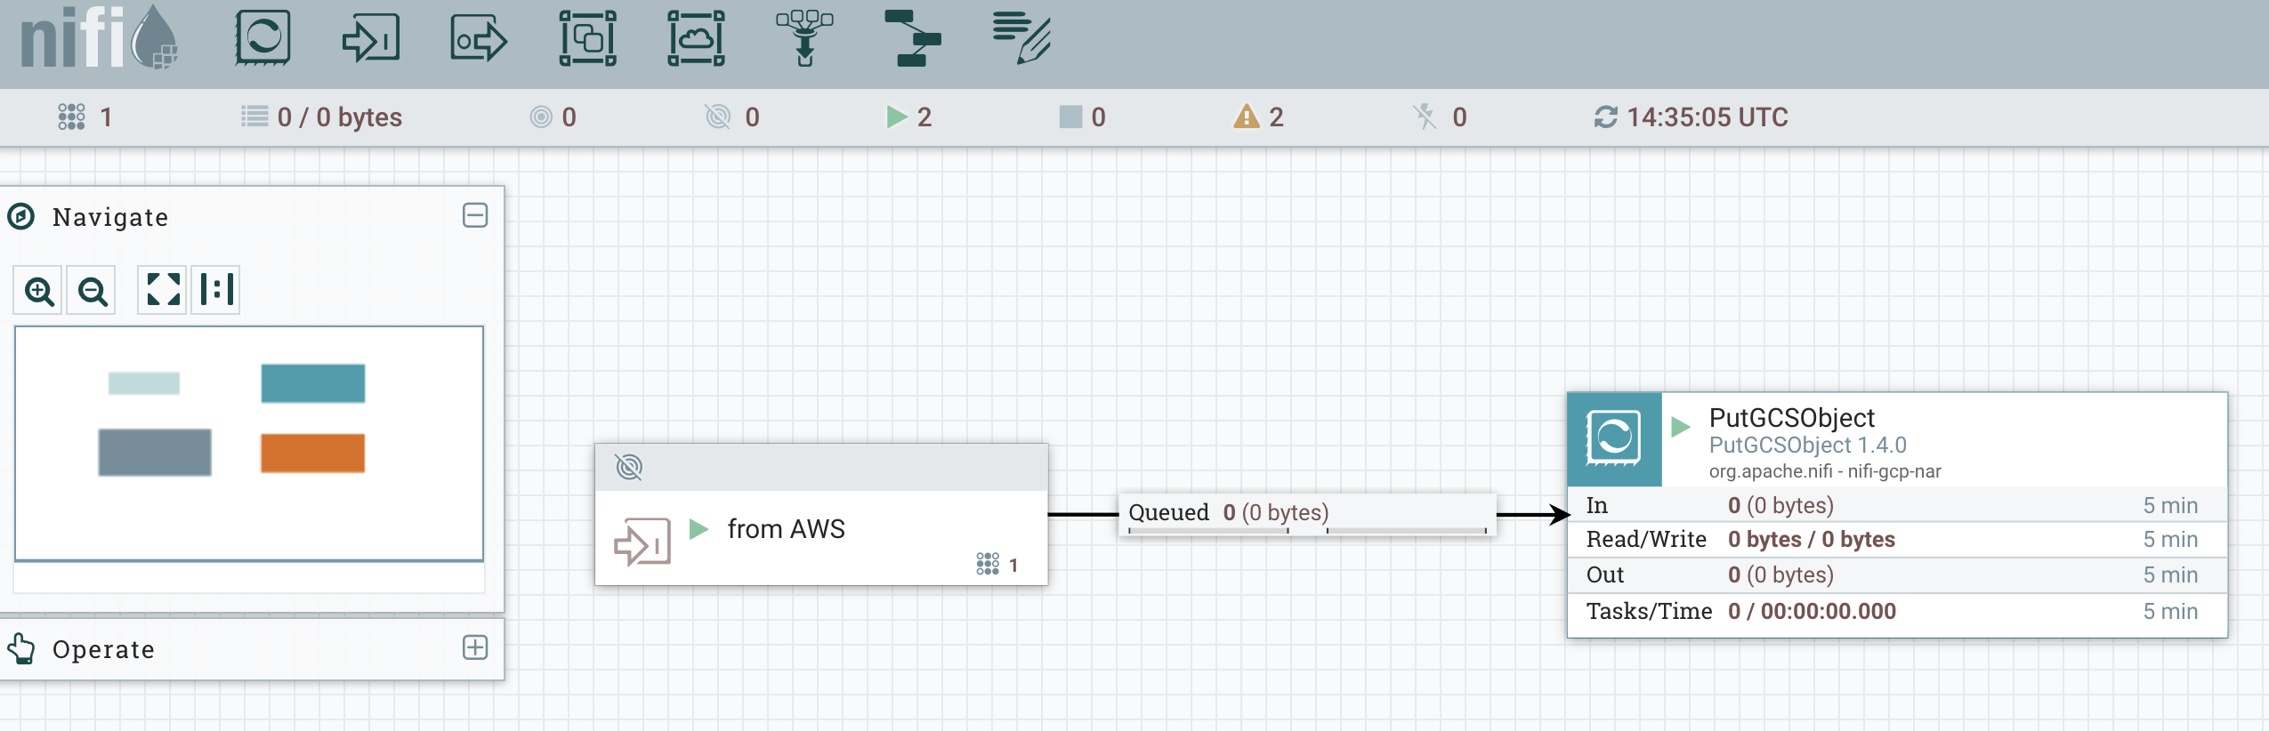Click the Operate panel title
The width and height of the screenshot is (2269, 731).
pos(103,649)
